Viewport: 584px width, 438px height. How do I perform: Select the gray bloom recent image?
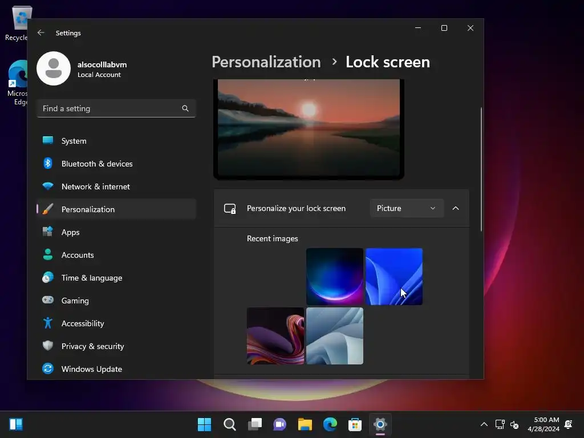pyautogui.click(x=334, y=335)
